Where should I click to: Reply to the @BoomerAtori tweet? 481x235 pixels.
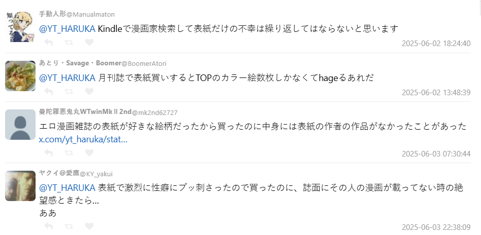[49, 92]
